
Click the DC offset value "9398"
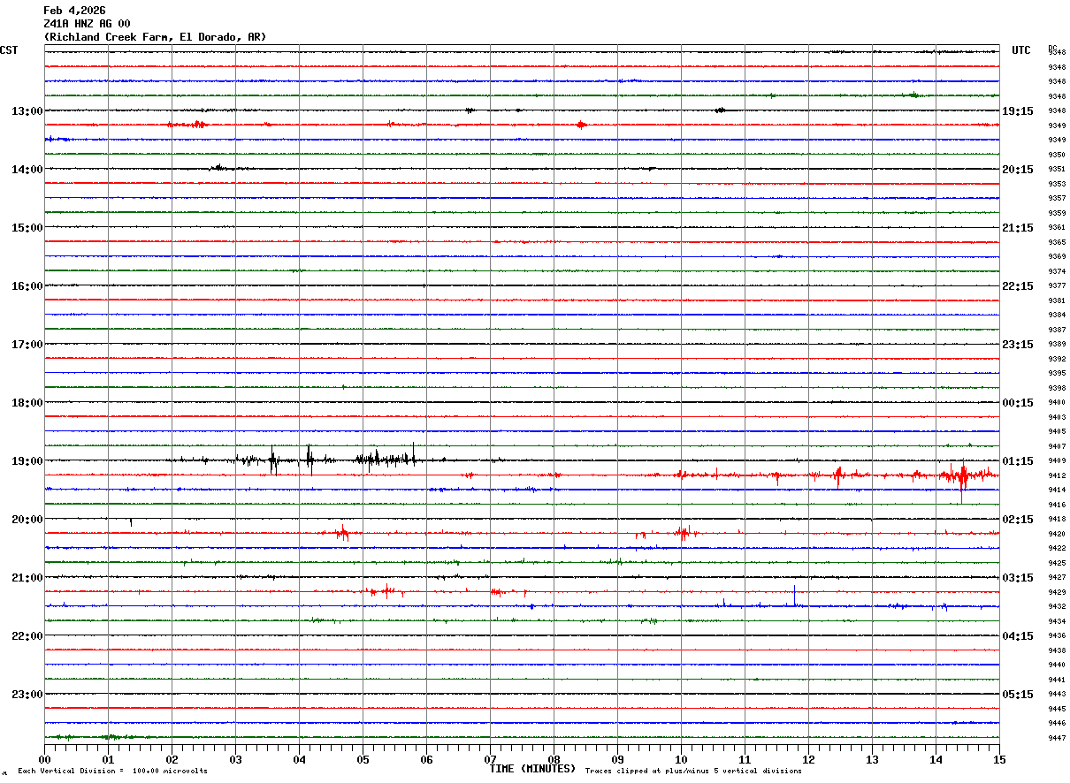(1057, 388)
